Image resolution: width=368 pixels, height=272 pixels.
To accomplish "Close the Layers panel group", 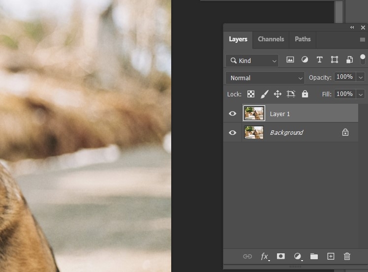I will tap(363, 28).
